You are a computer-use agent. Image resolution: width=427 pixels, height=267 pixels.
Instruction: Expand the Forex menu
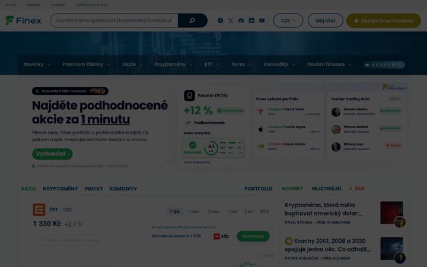pyautogui.click(x=241, y=65)
